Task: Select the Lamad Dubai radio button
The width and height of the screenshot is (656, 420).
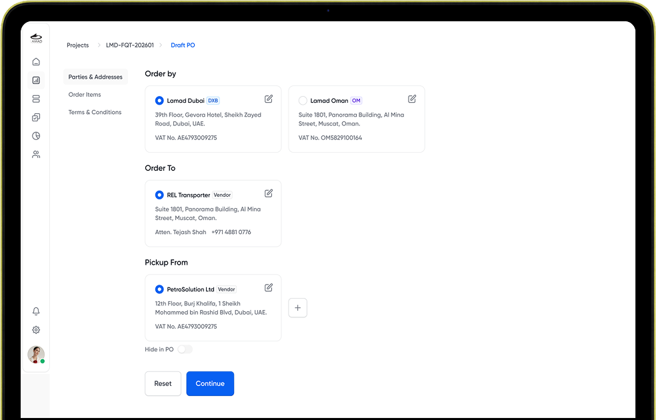Action: pyautogui.click(x=159, y=101)
